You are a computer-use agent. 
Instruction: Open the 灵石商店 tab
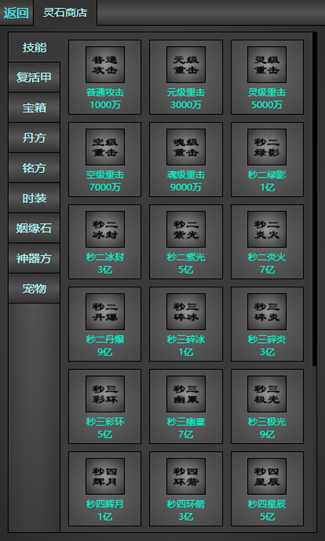click(65, 13)
